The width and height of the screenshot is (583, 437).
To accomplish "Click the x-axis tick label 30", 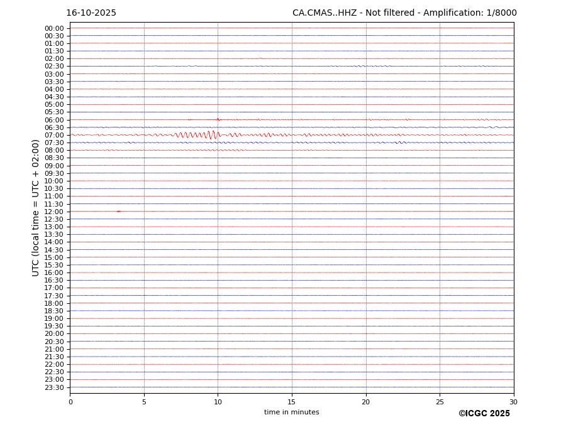I will point(514,402).
